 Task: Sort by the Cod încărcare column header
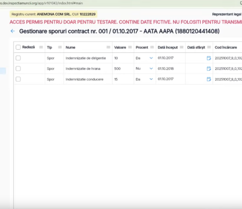pyautogui.click(x=226, y=47)
